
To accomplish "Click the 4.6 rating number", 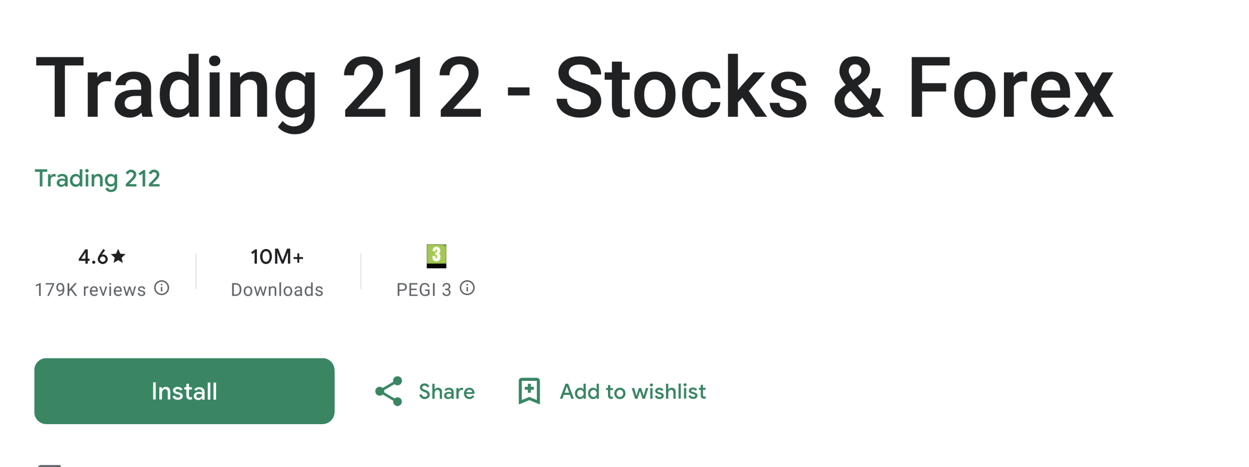I will pyautogui.click(x=93, y=257).
